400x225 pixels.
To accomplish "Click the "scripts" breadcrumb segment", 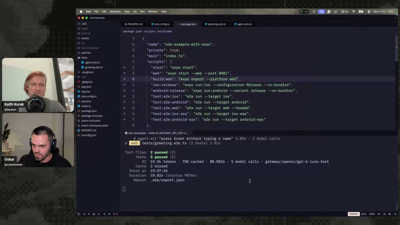I will coord(149,31).
